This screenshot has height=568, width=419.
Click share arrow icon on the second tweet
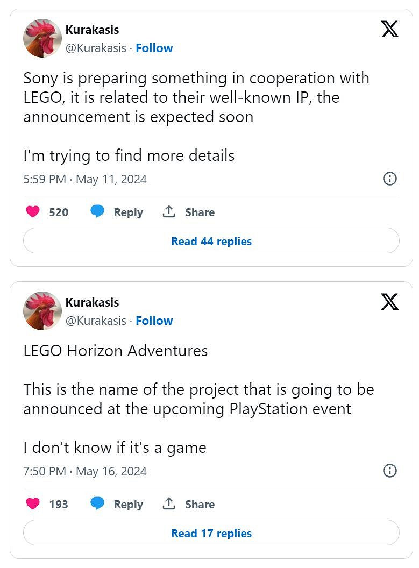[x=169, y=504]
